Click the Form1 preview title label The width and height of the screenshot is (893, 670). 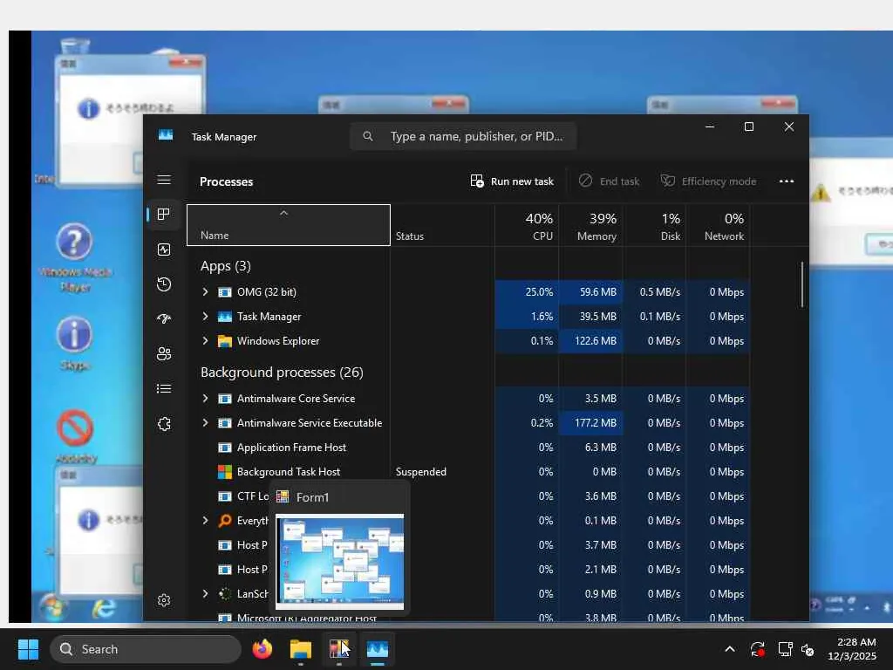(x=313, y=497)
